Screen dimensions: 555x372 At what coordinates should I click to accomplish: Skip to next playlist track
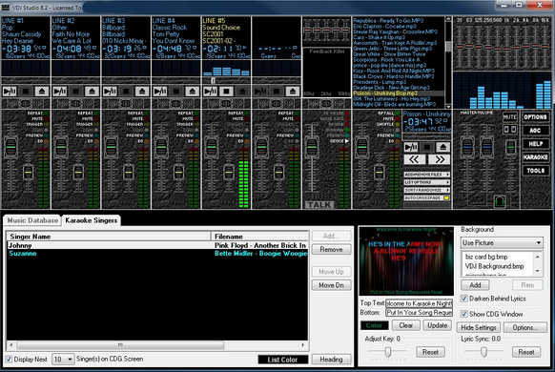[440, 159]
